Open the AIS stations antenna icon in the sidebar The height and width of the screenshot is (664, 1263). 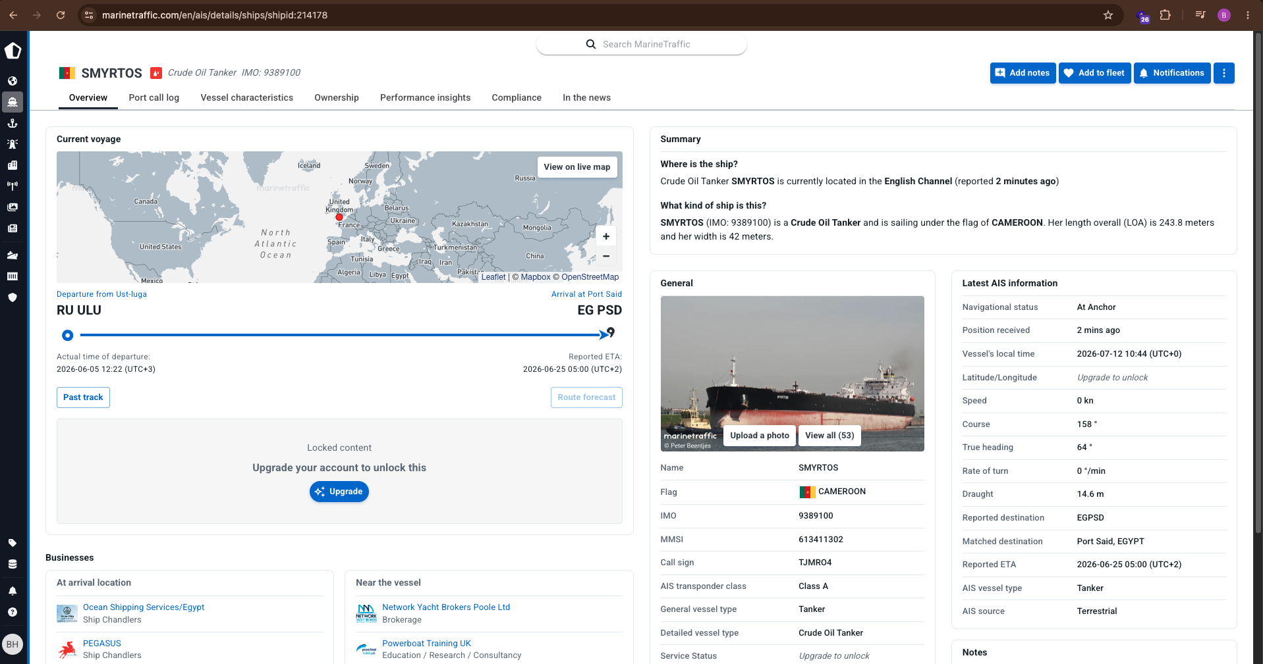(x=13, y=186)
